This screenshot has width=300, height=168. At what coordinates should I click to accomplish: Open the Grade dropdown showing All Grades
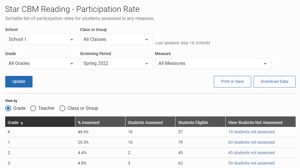click(41, 63)
